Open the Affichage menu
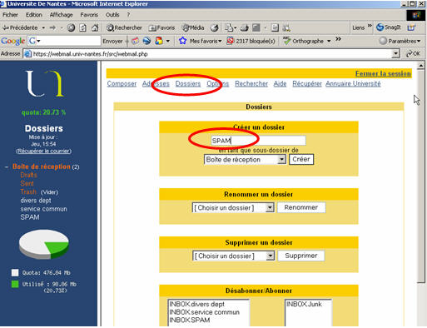This screenshot has height=328, width=427. coord(61,15)
